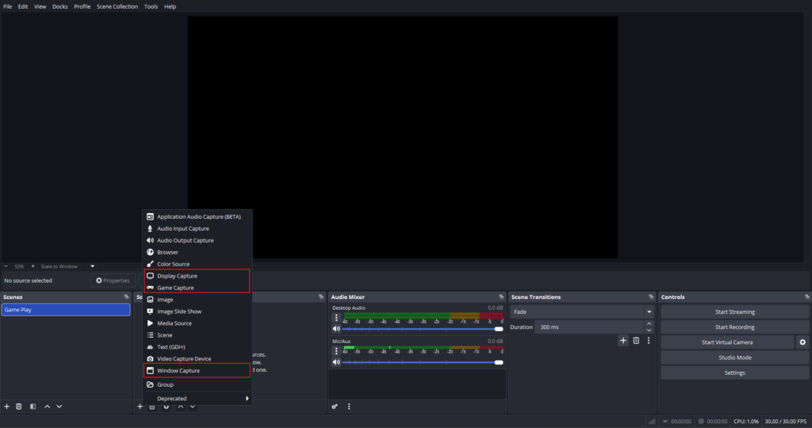Open the Docks menu
Image resolution: width=812 pixels, height=428 pixels.
(60, 6)
